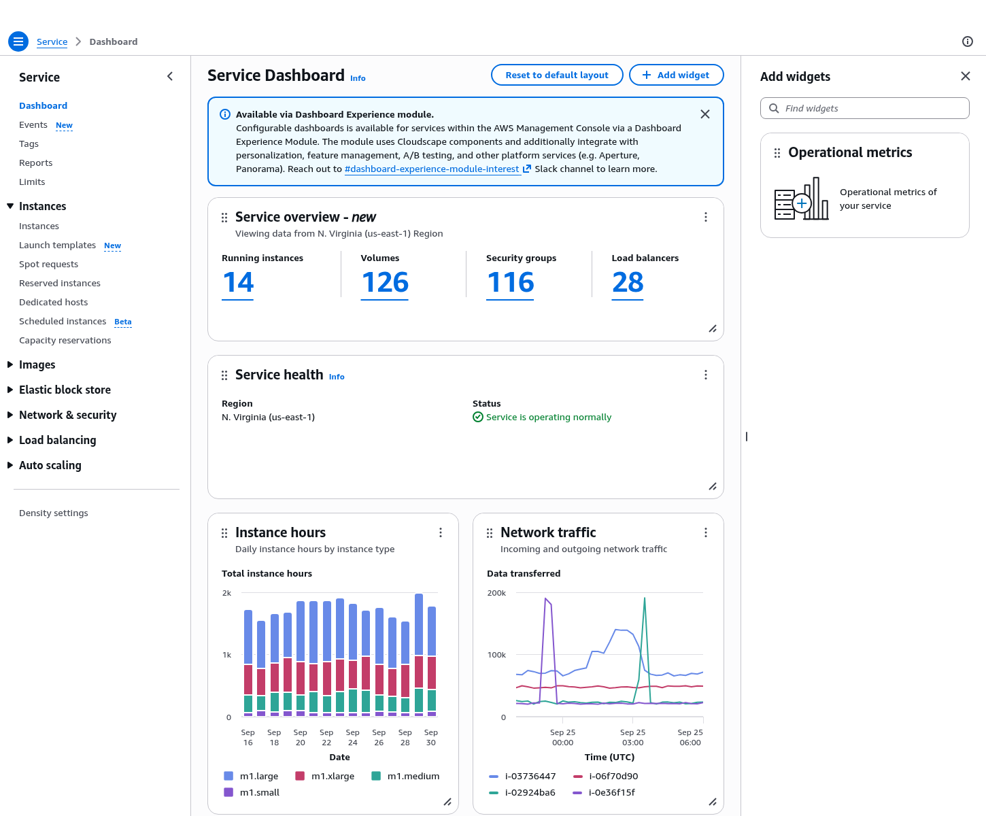Open Reserved instances page
Image resolution: width=986 pixels, height=816 pixels.
(60, 283)
